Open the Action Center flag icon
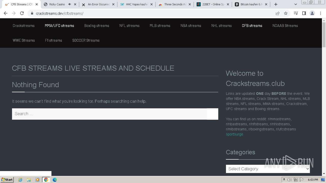326x183 pixels. pyautogui.click(x=302, y=180)
